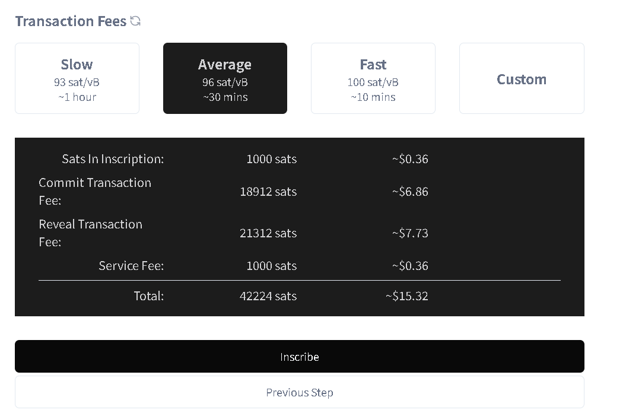Click the ~$15.32 total dollar value
626x413 pixels.
pyautogui.click(x=406, y=296)
